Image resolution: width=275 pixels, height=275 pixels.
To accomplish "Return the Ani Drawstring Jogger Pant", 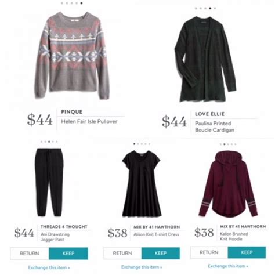I will click(x=30, y=254).
